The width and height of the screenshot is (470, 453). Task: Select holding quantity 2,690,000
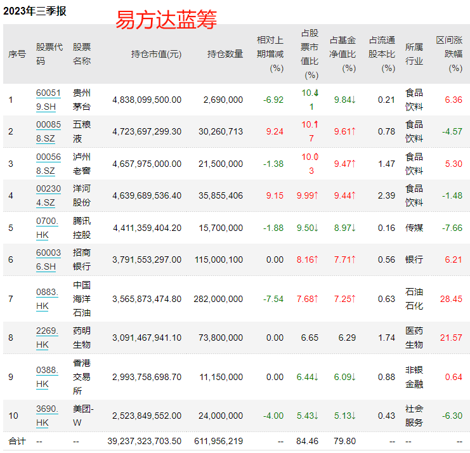point(223,100)
